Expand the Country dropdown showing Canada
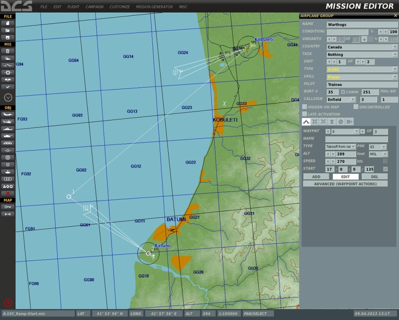 394,47
